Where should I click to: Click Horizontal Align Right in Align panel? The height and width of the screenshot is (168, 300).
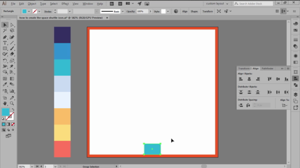pyautogui.click(x=258, y=79)
